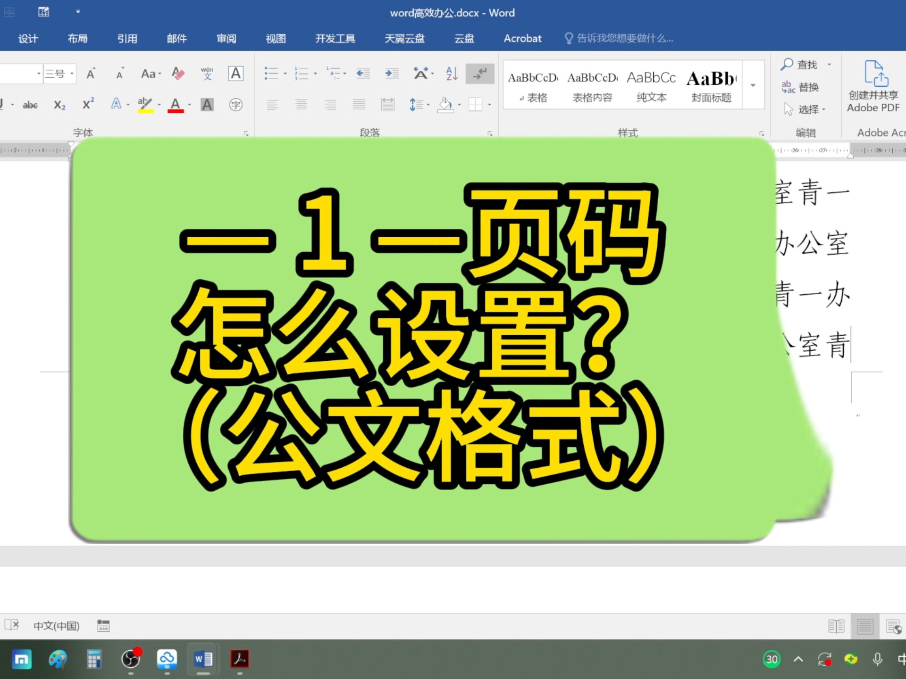Apply the red font color swatch
This screenshot has height=679, width=906.
pyautogui.click(x=175, y=105)
